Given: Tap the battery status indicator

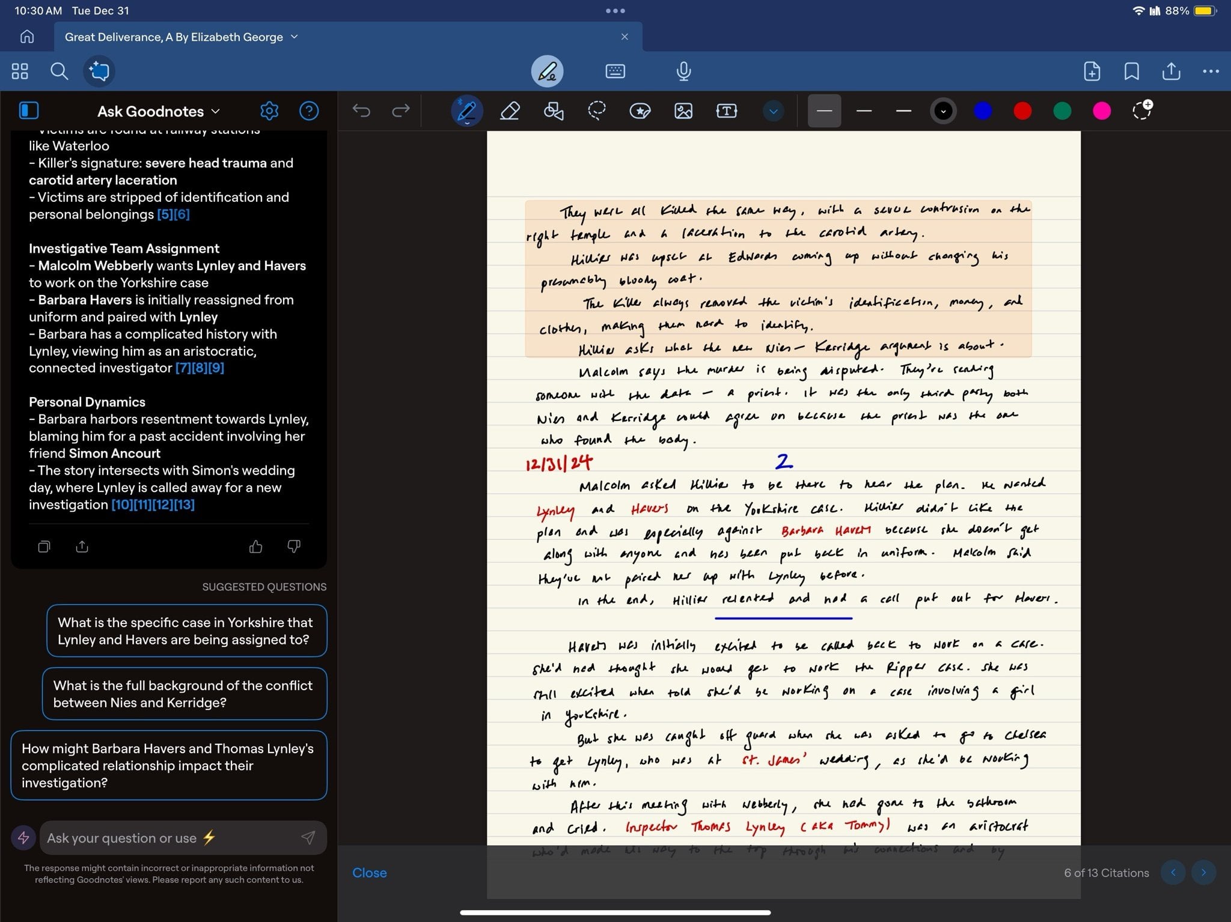Looking at the screenshot, I should pos(1205,11).
